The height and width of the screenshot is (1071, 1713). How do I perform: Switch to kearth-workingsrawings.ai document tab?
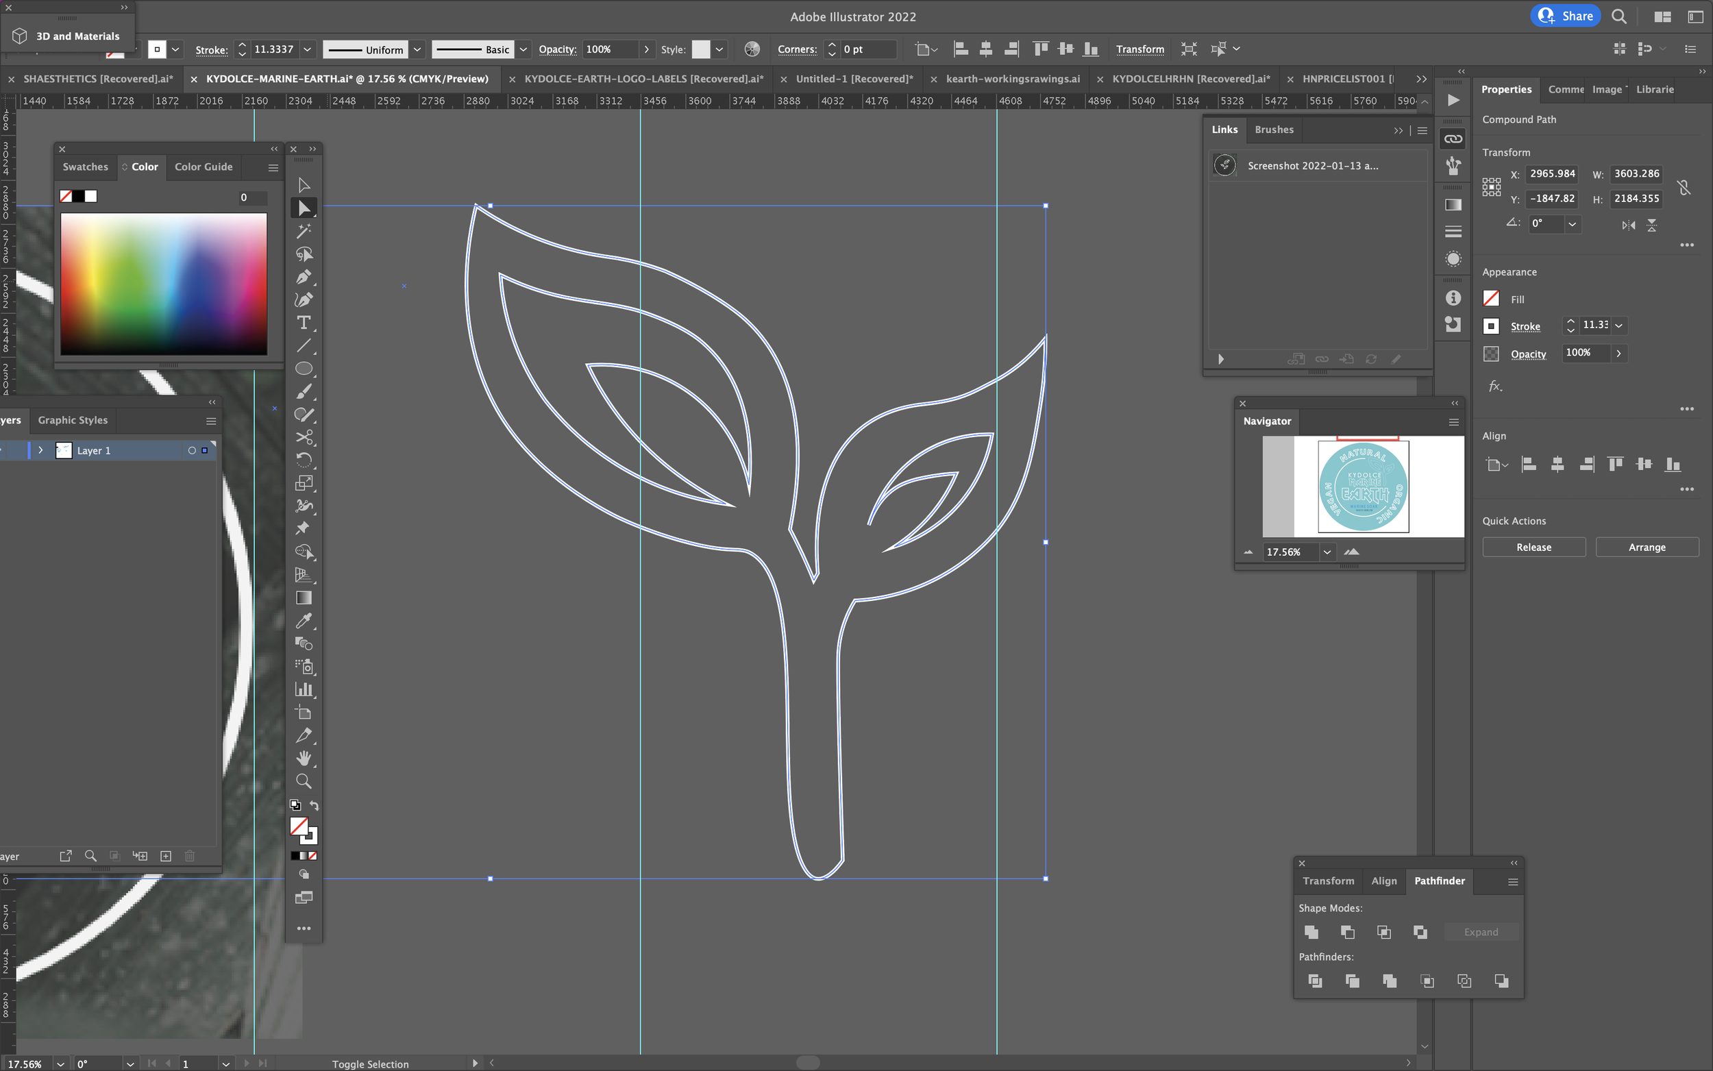pyautogui.click(x=1012, y=79)
